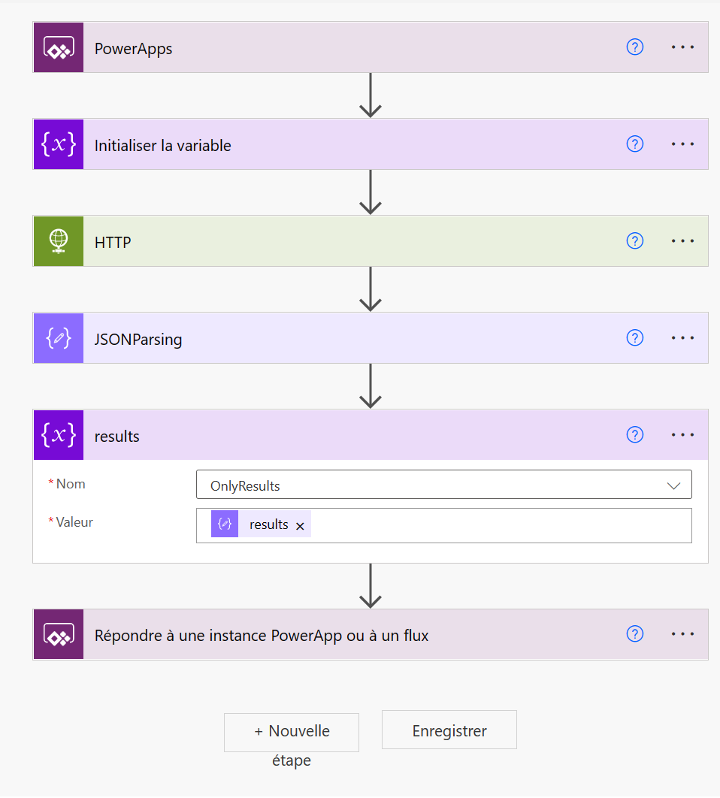Open help for the HTTP step
This screenshot has width=720, height=798.
[635, 240]
